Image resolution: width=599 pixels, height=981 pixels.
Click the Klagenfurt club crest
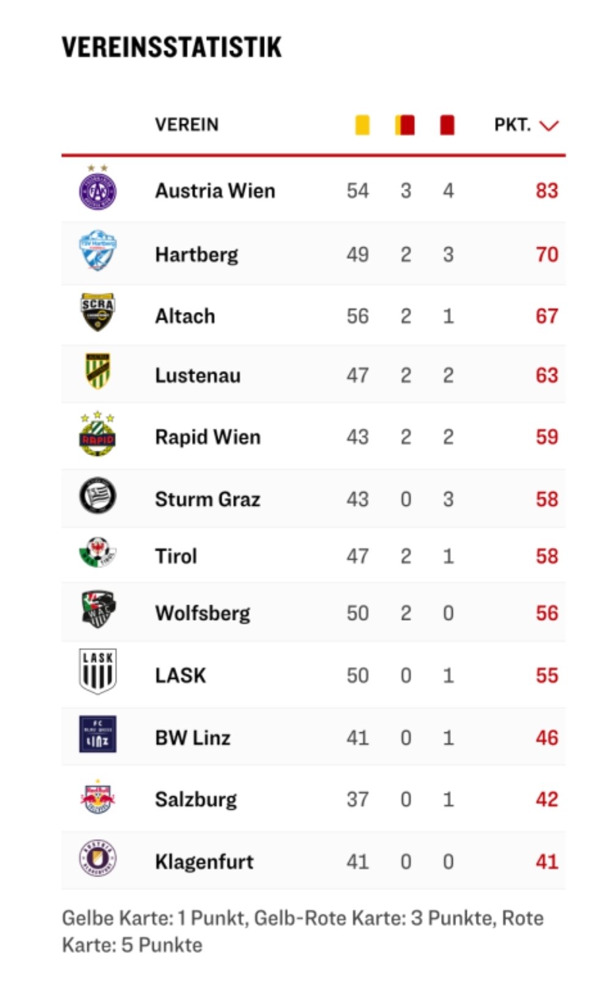click(x=97, y=857)
